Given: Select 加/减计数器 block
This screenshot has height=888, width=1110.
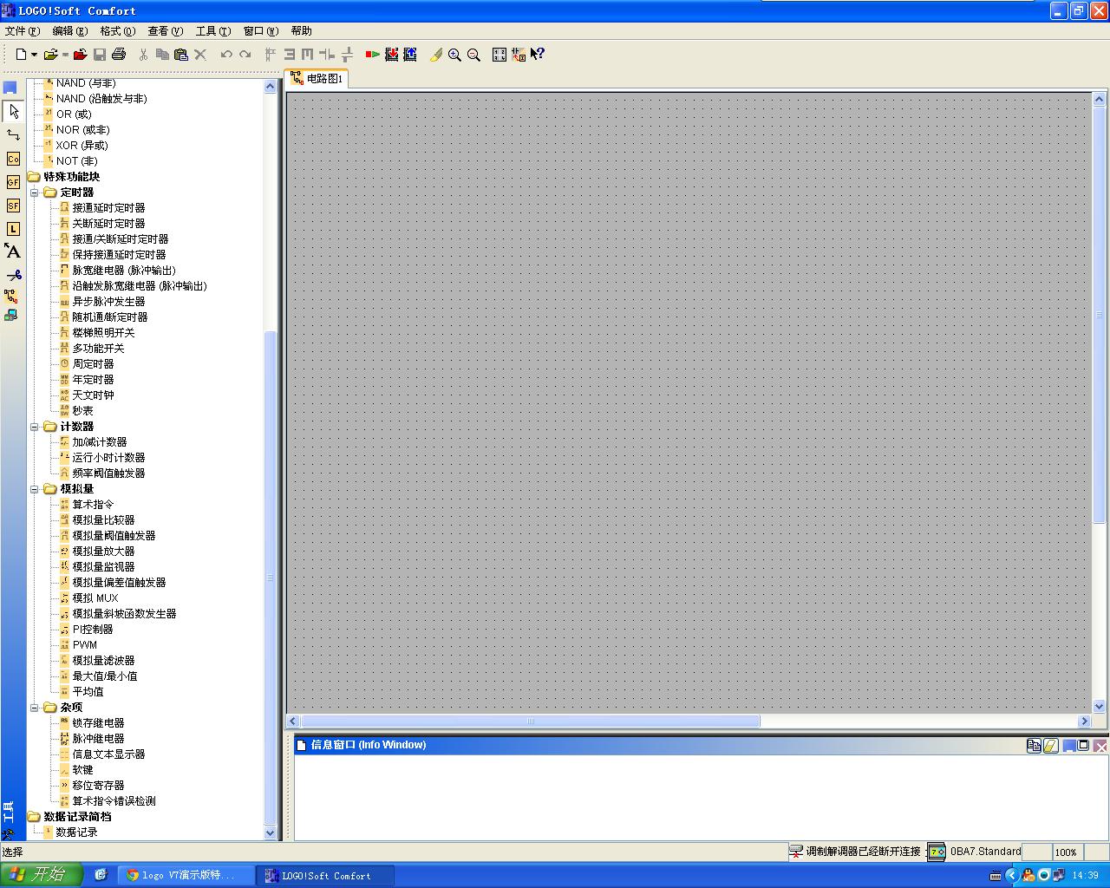Looking at the screenshot, I should pos(100,442).
